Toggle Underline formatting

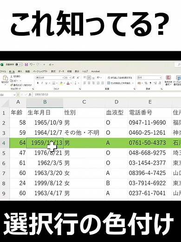pos(46,83)
